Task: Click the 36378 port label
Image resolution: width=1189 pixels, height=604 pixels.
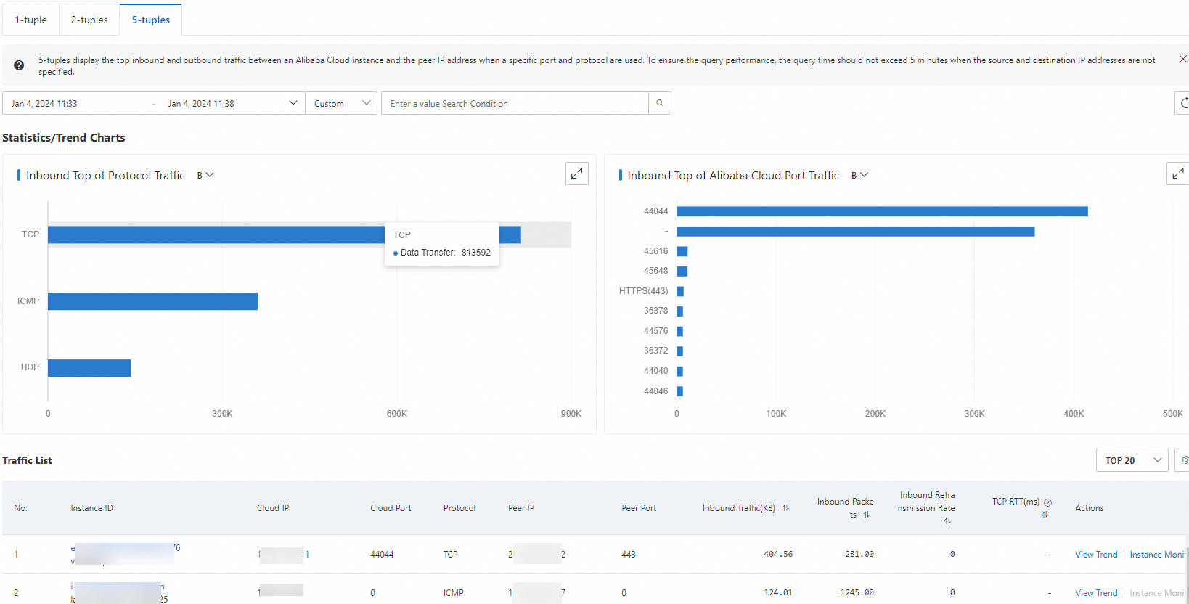Action: 655,311
